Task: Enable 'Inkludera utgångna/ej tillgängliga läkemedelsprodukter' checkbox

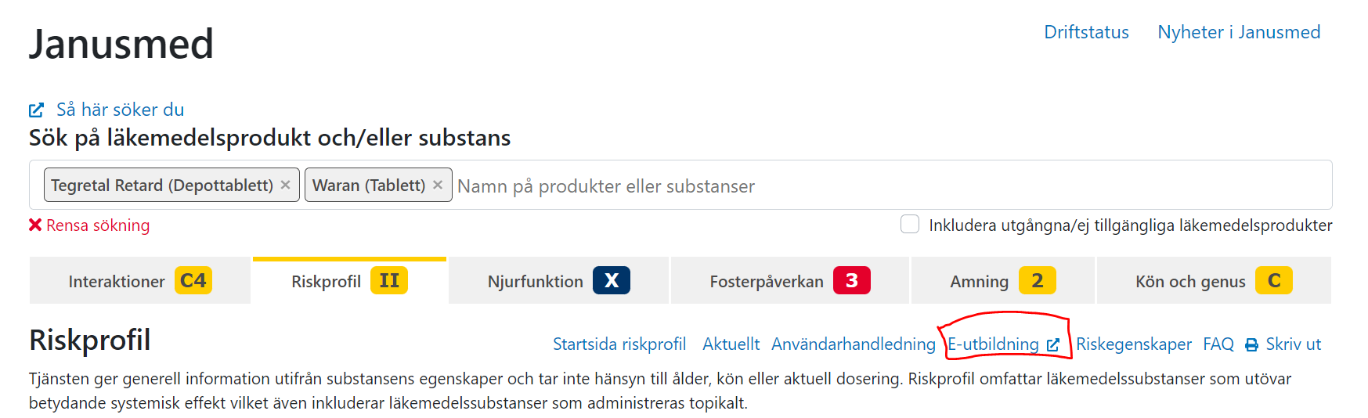Action: (x=909, y=225)
